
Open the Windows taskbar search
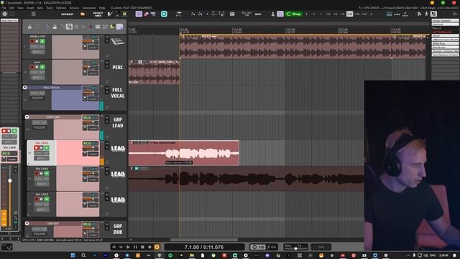pos(83,255)
